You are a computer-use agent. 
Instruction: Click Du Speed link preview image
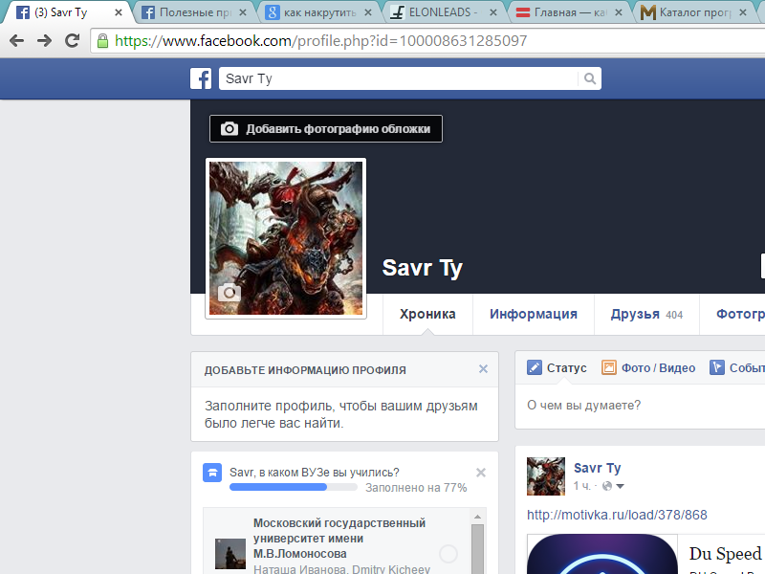602,555
